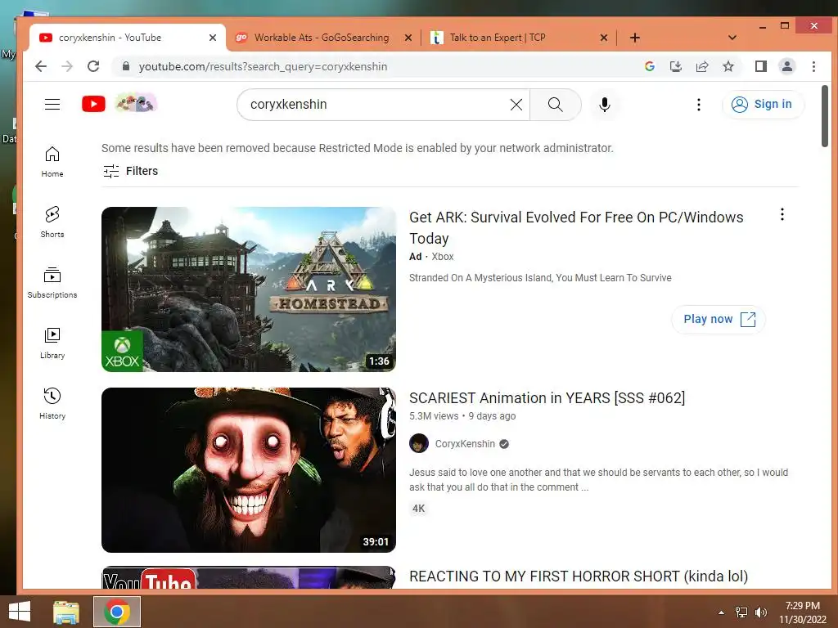Open SCARIEST Animation in YEARS title

pyautogui.click(x=547, y=398)
